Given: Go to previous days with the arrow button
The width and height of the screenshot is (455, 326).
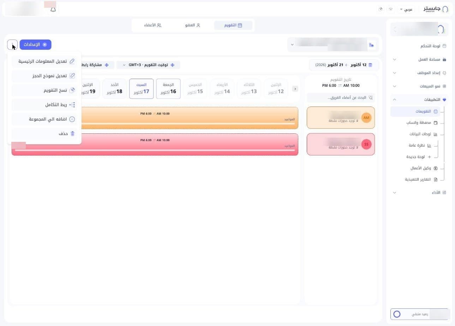Looking at the screenshot, I should (x=295, y=89).
